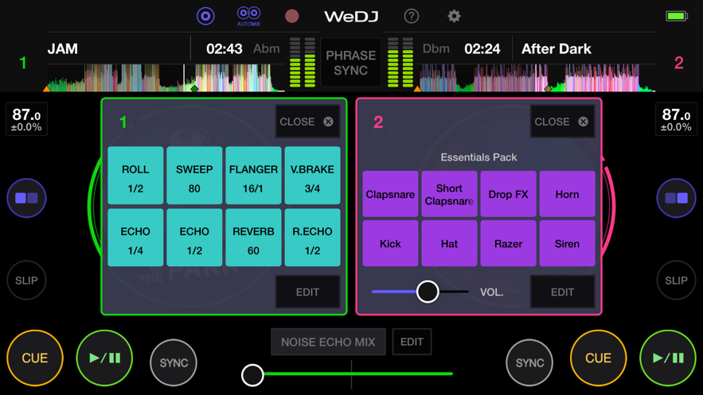Enable SYNC on deck 1
The image size is (703, 395).
point(174,362)
